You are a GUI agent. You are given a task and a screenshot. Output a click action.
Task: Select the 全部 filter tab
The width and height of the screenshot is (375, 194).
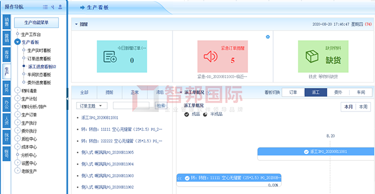click(84, 93)
